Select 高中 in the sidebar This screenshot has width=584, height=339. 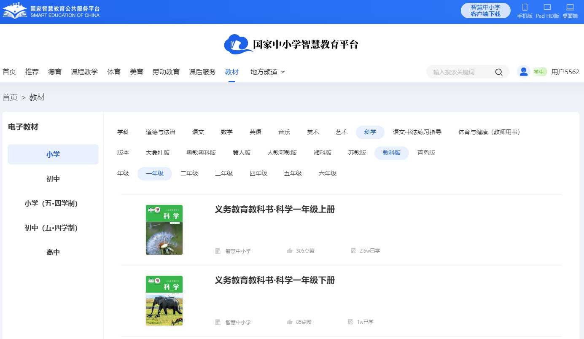53,252
